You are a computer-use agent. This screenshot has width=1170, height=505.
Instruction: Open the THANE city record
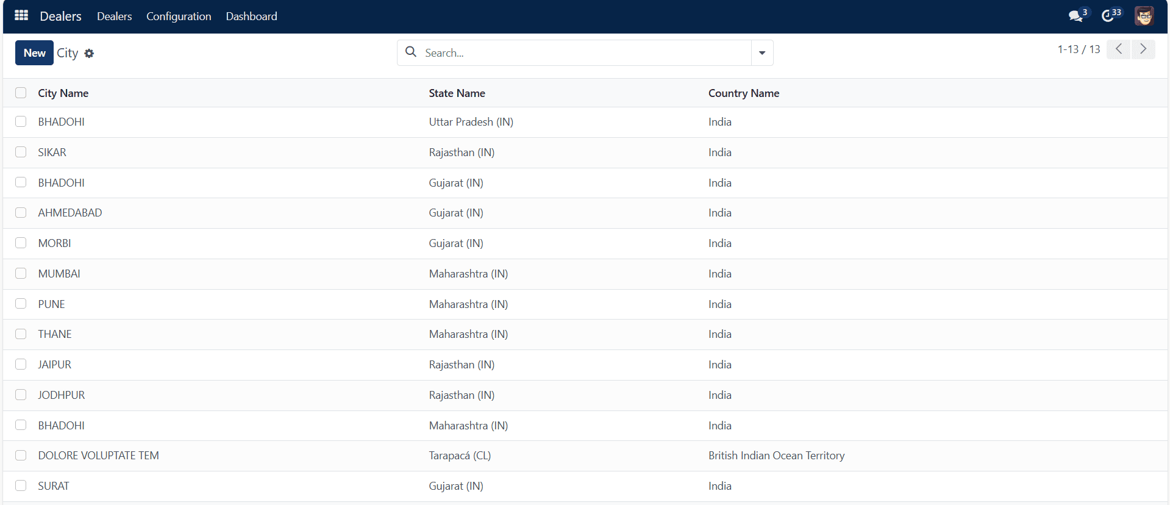[x=55, y=334]
